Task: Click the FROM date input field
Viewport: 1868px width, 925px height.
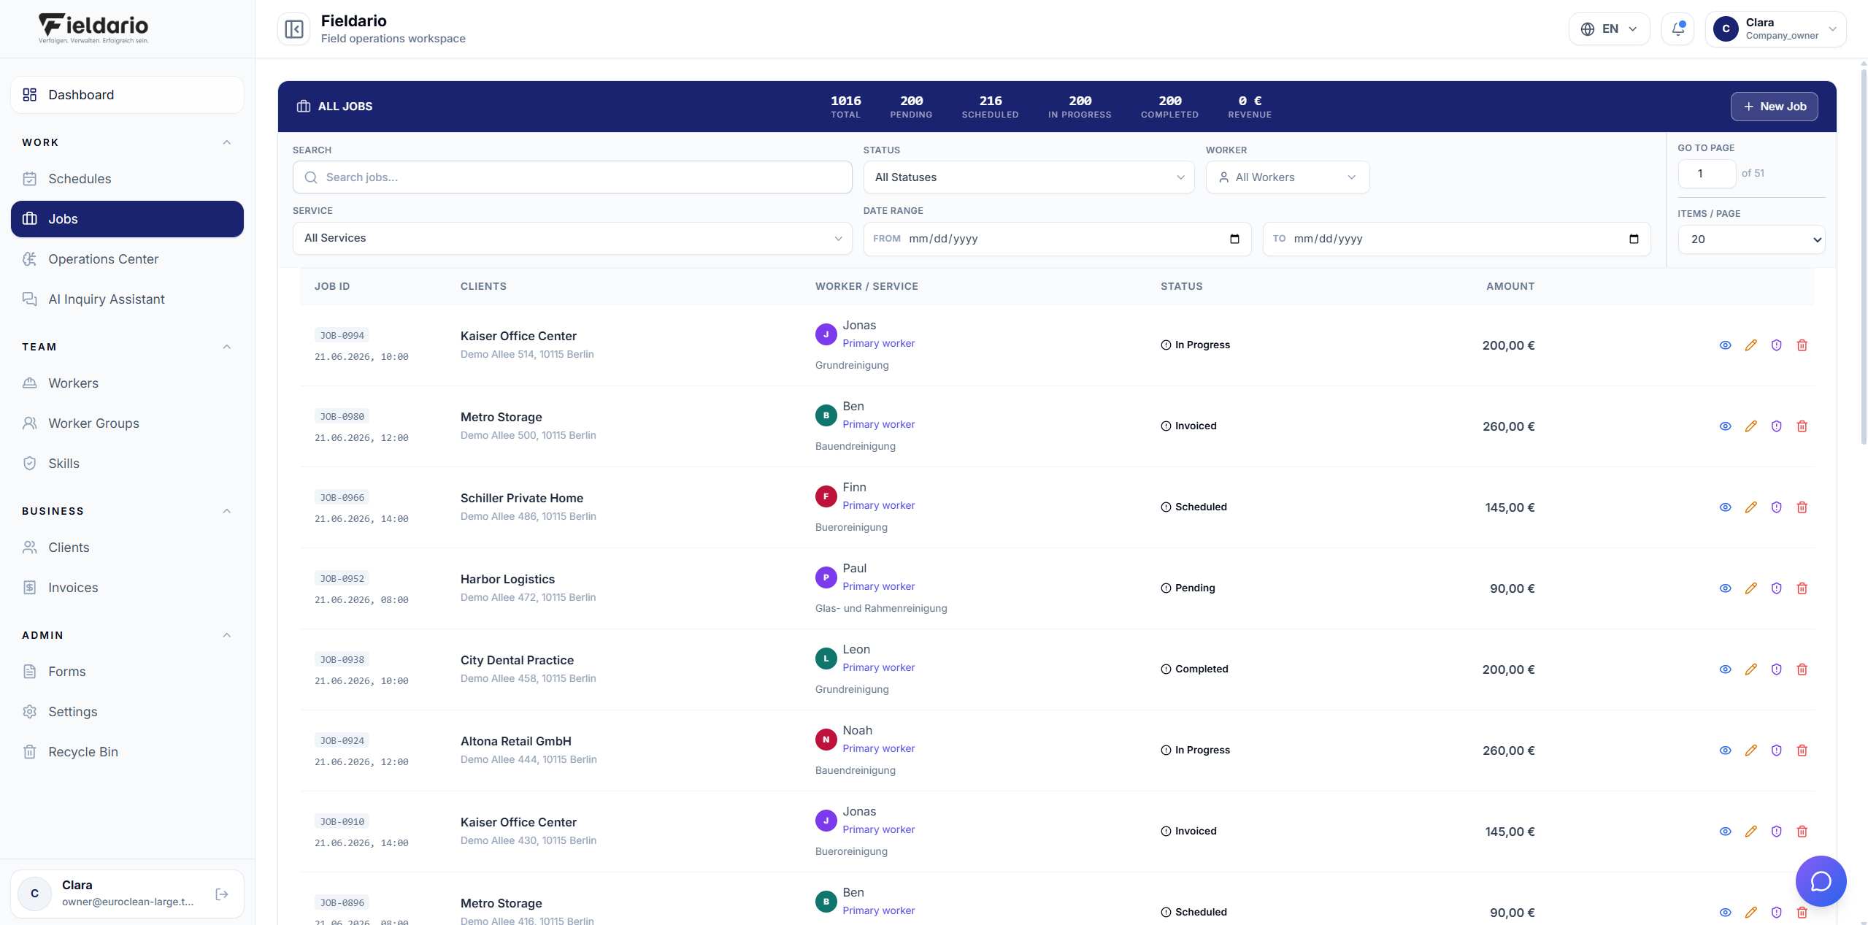Action: [x=1057, y=239]
